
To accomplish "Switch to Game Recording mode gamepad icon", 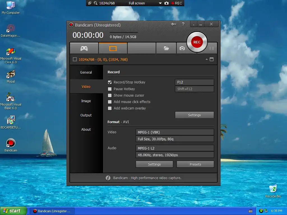I will coord(84,48).
